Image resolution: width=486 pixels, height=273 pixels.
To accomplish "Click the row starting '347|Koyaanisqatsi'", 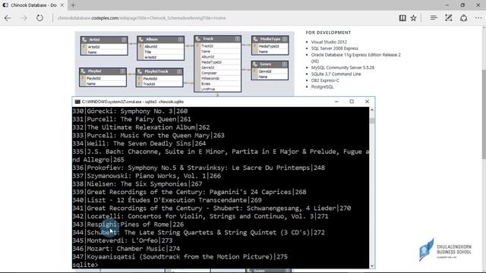I will pos(180,256).
